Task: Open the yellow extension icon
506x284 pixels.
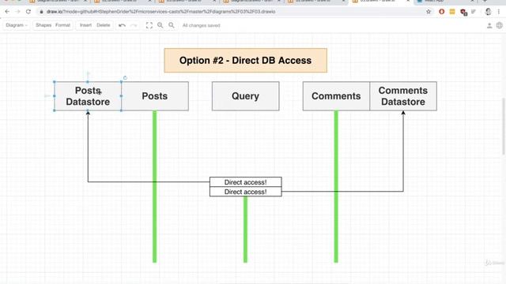Action: pyautogui.click(x=452, y=12)
